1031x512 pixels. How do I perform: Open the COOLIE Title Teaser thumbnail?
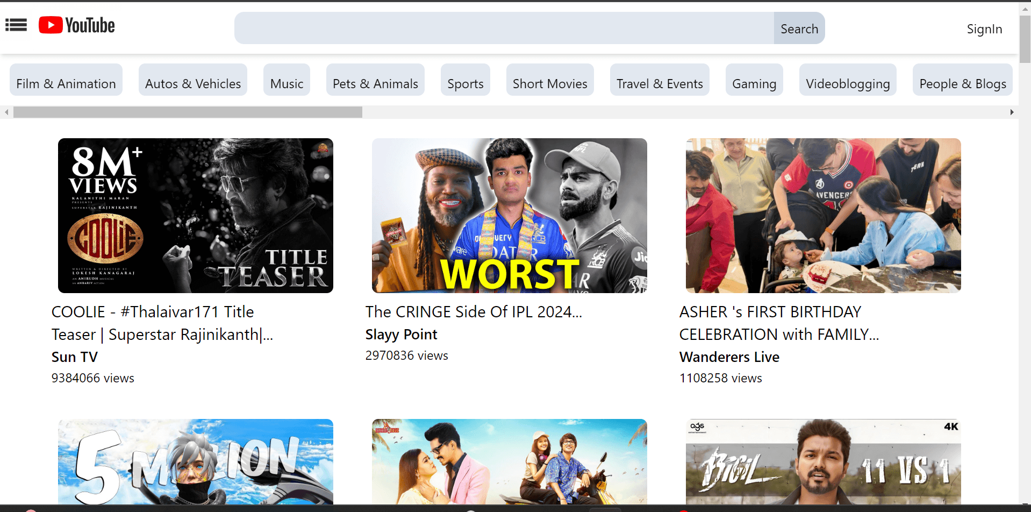(196, 216)
